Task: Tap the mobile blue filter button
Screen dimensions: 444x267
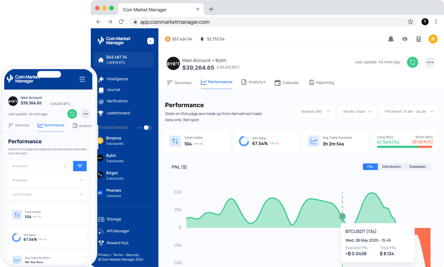Action: 80,166
